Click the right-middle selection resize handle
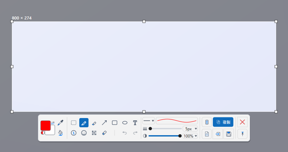288x152 pixels. (276, 67)
